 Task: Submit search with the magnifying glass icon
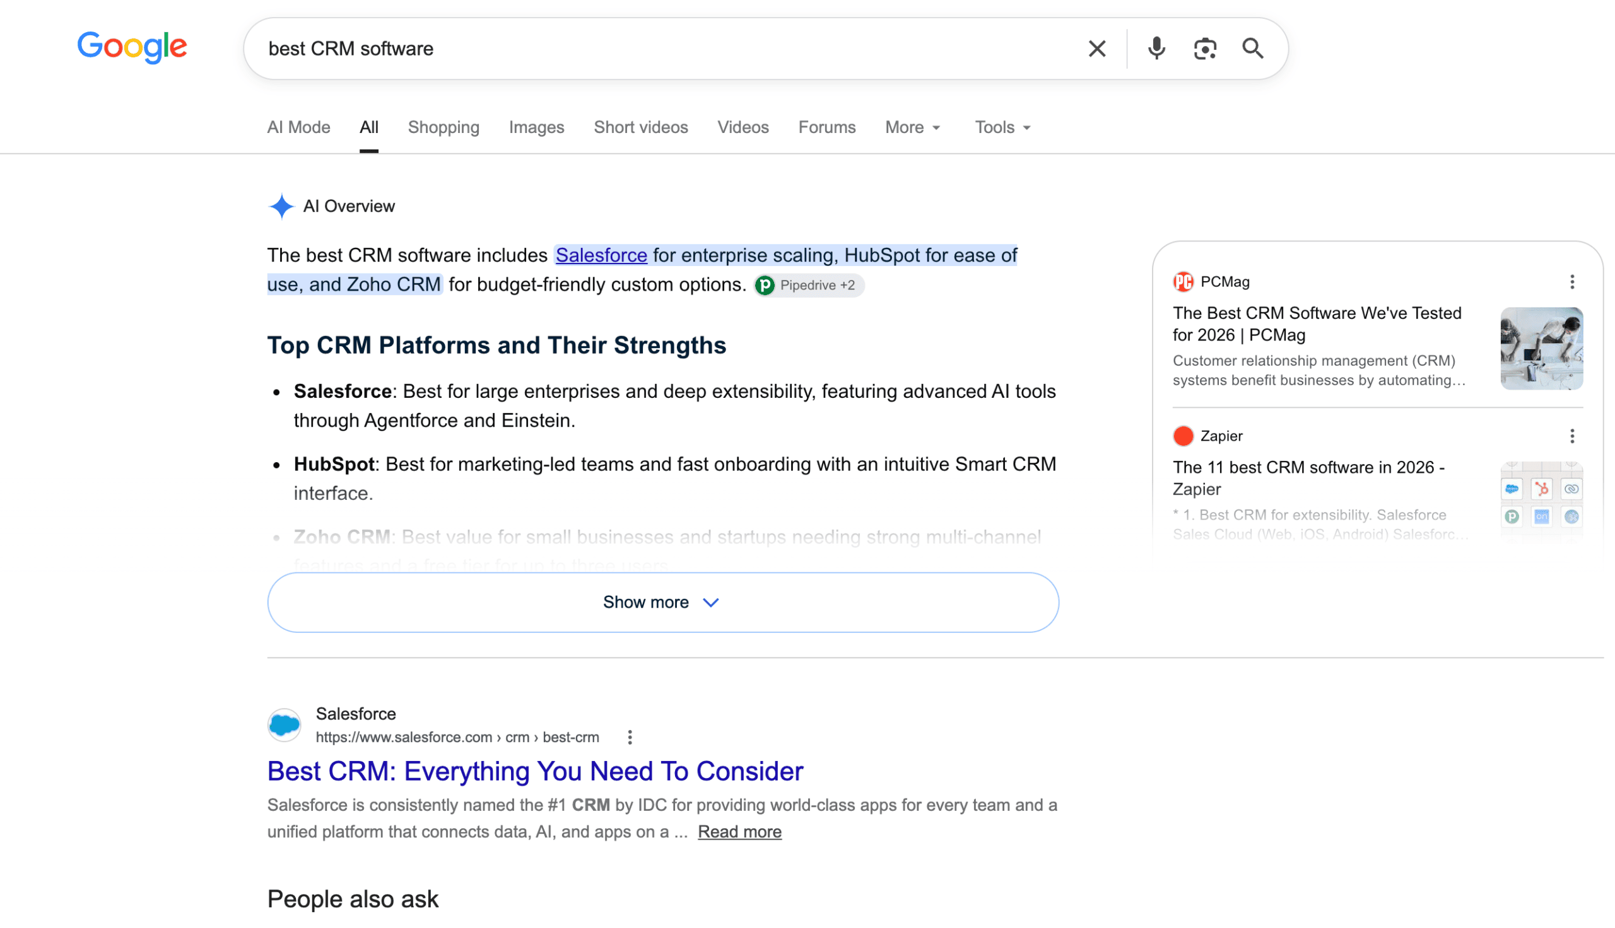pyautogui.click(x=1252, y=49)
